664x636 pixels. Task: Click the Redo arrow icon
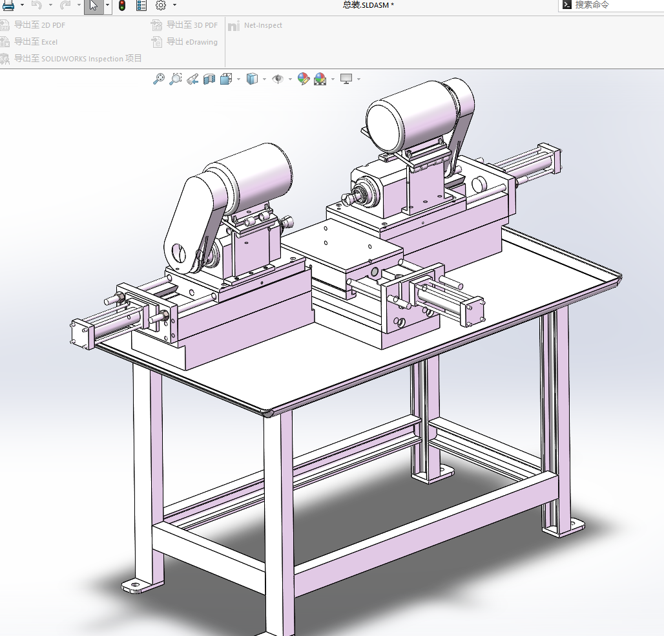point(65,5)
